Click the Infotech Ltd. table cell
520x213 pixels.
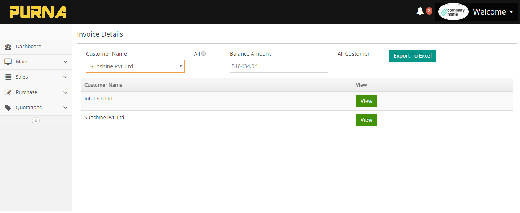[x=99, y=98]
